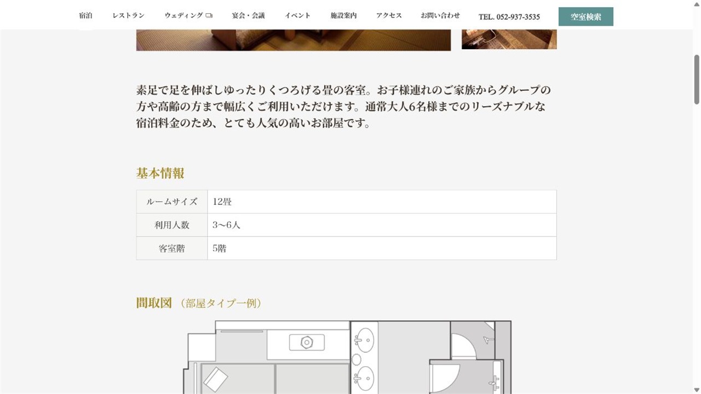Select the 利用人数 table label
This screenshot has width=701, height=394.
[172, 225]
